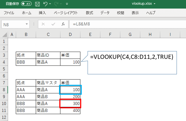Image resolution: width=186 pixels, height=121 pixels.
Task: Select row 8 header
Action: coord(4,90)
